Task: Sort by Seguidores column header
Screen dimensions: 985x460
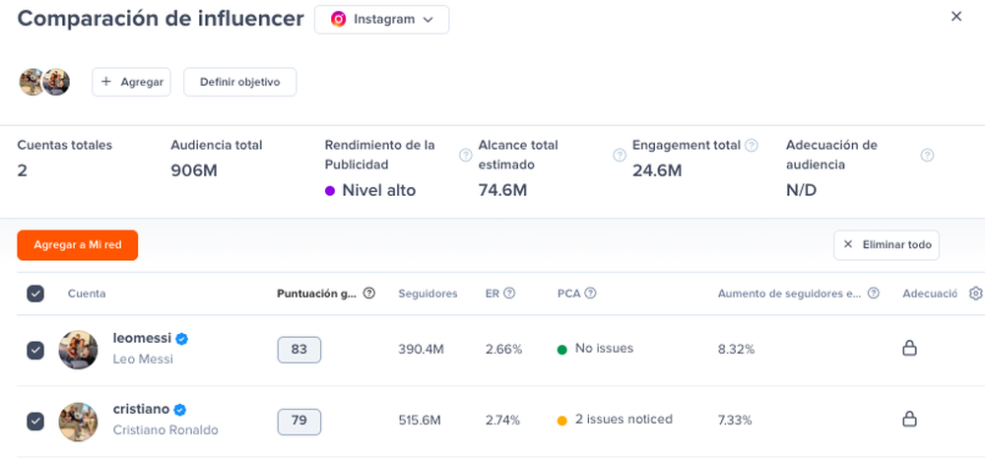Action: point(427,294)
